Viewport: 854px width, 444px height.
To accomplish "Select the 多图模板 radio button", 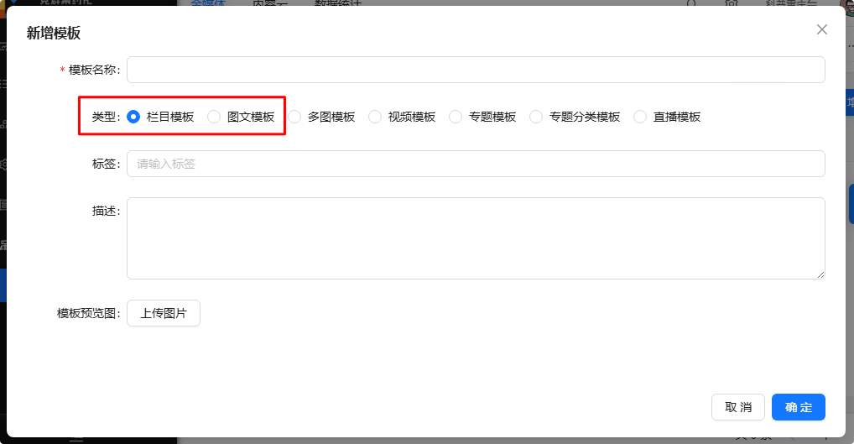I will (294, 117).
